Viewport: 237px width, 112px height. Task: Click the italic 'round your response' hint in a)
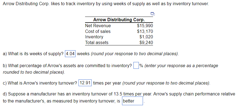pyautogui.click(x=135, y=54)
